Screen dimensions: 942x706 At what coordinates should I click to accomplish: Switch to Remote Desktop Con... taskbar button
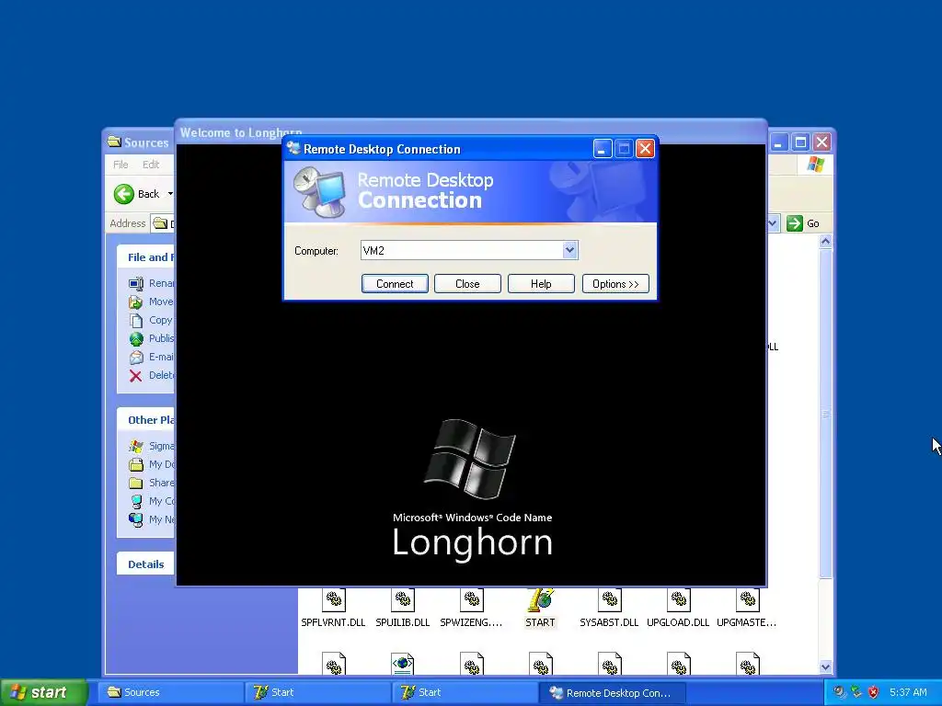[613, 693]
